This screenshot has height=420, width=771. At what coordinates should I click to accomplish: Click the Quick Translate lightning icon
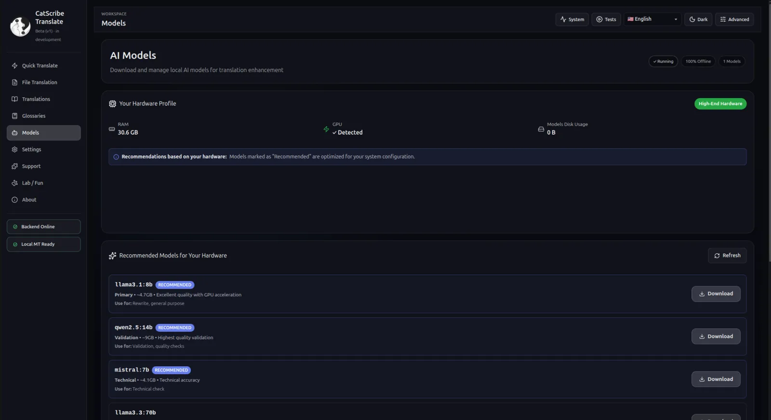click(14, 66)
